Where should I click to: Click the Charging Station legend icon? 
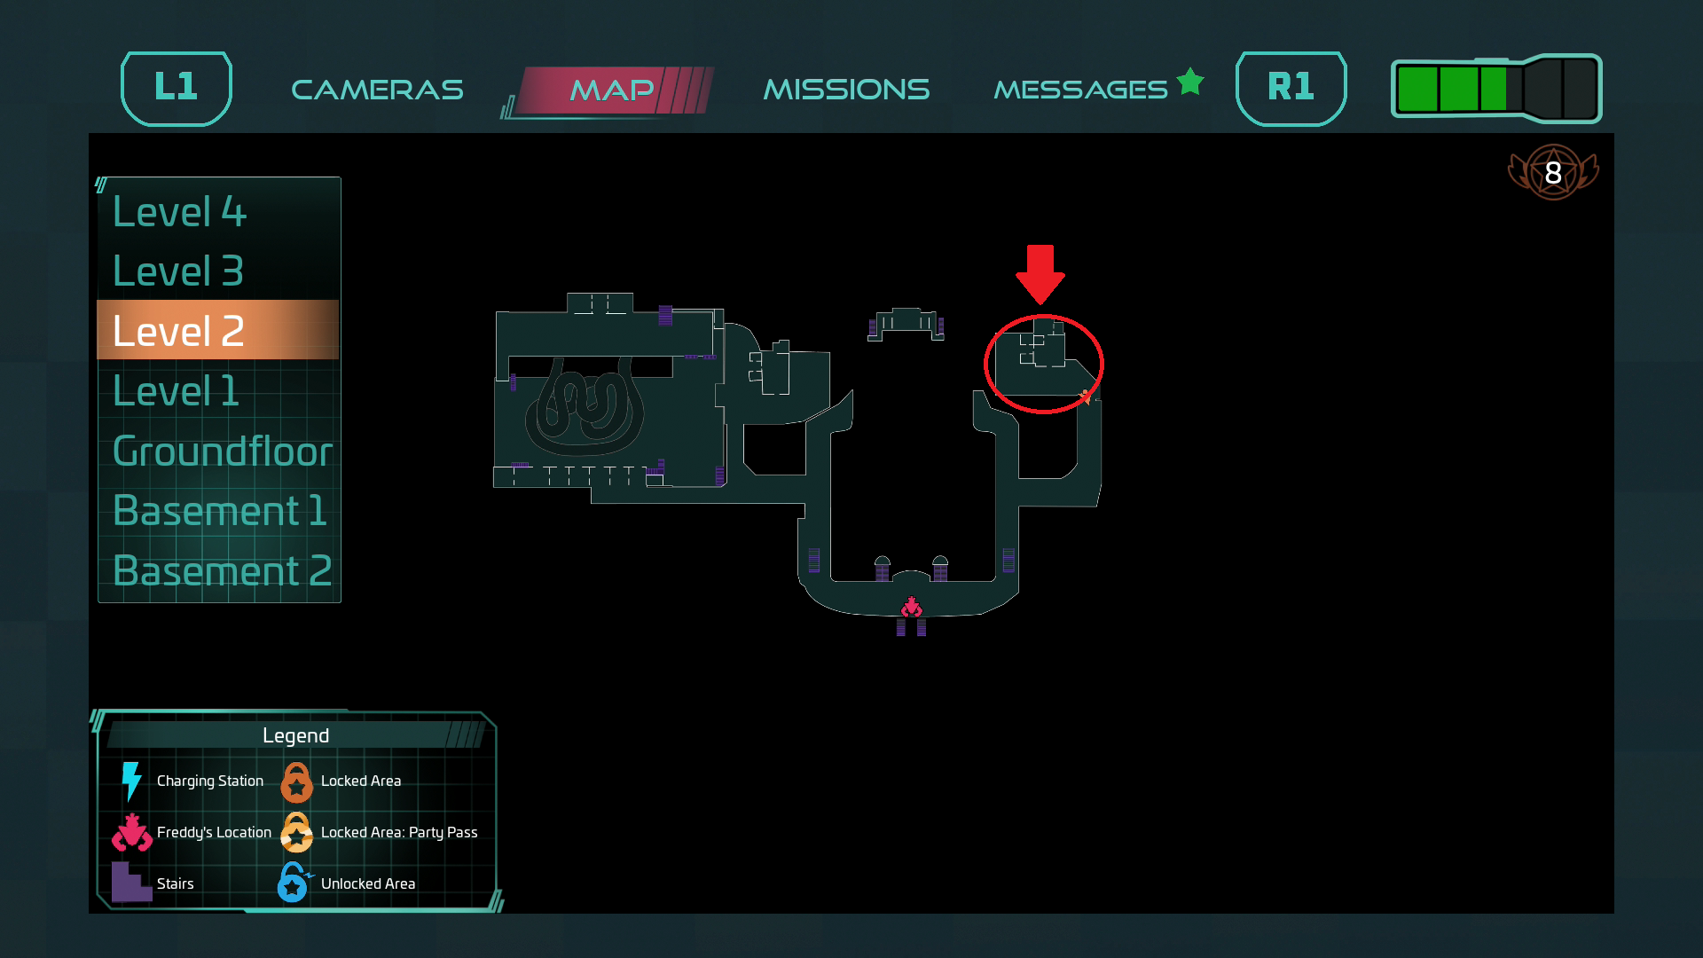point(133,779)
